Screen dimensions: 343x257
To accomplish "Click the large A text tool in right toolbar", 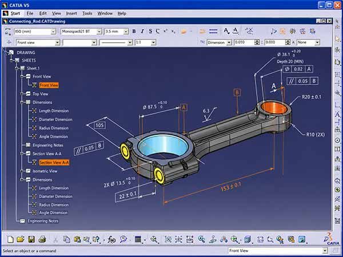I will [x=337, y=114].
